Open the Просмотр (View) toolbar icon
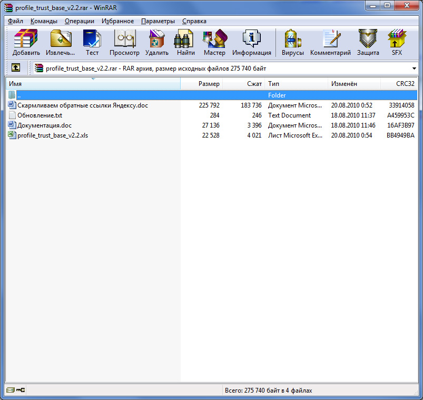Image resolution: width=423 pixels, height=400 pixels. pyautogui.click(x=124, y=38)
